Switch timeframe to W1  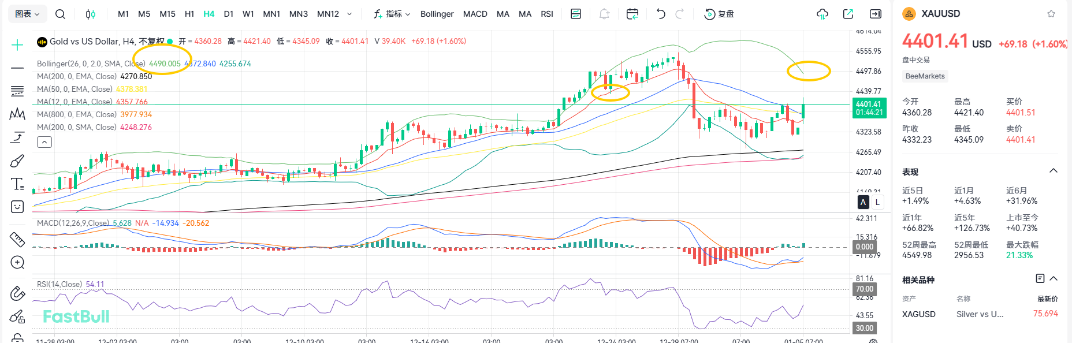(248, 14)
